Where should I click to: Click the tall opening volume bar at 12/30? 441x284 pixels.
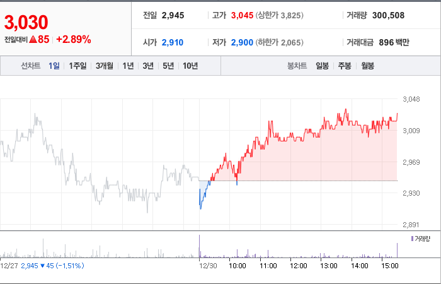[x=200, y=246]
